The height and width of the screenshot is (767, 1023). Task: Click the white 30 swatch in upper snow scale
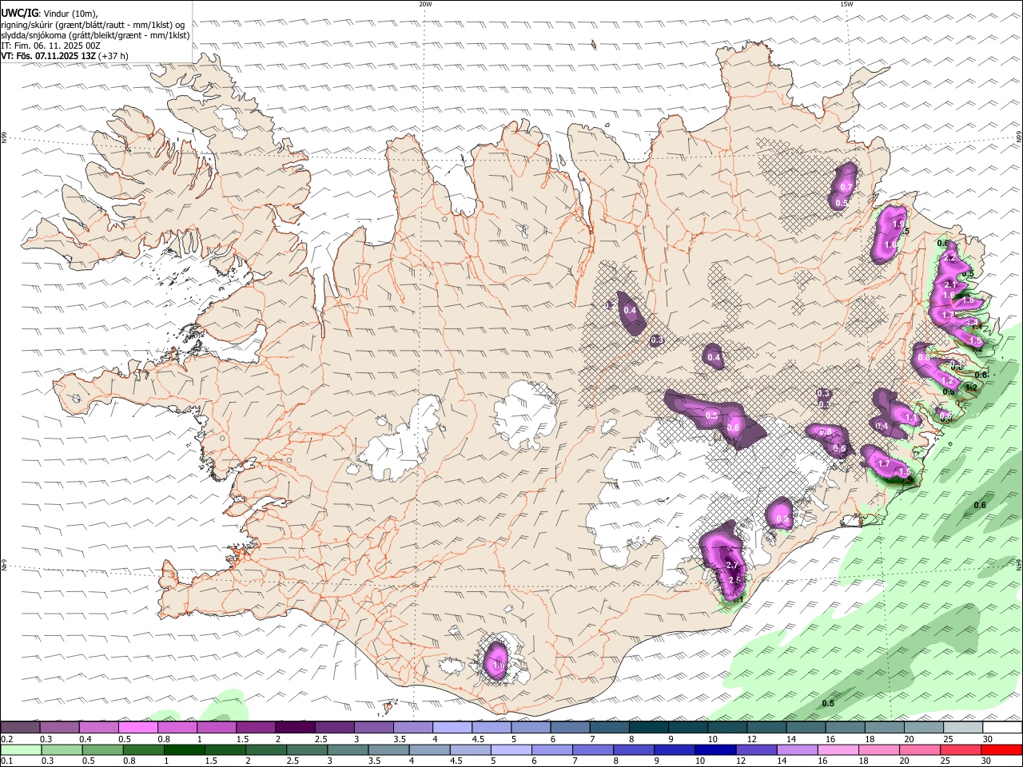coord(1001,728)
